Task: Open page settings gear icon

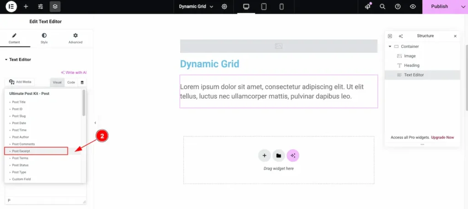Action: [x=224, y=7]
